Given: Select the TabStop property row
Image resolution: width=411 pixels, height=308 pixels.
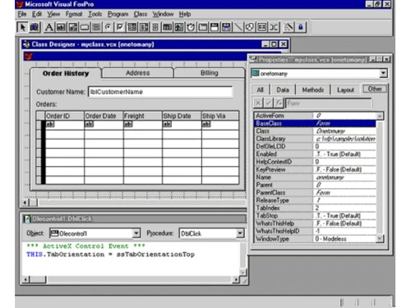Looking at the screenshot, I should click(x=315, y=216).
